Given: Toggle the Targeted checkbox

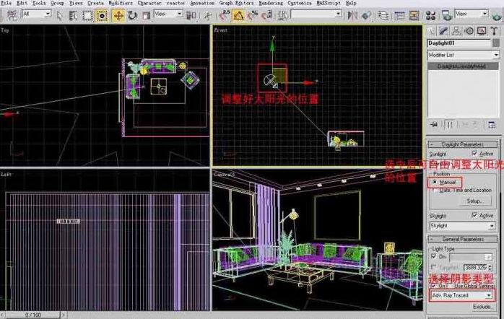Looking at the screenshot, I should pos(434,267).
